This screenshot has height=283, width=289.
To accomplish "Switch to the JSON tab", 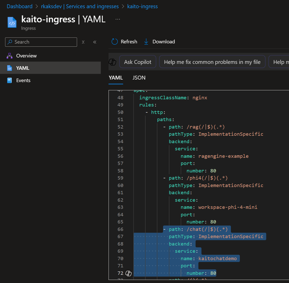I will [139, 78].
